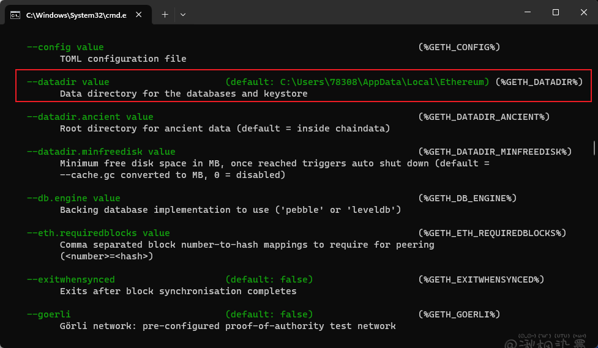
Task: Click the --goerli flag text
Action: coord(48,314)
